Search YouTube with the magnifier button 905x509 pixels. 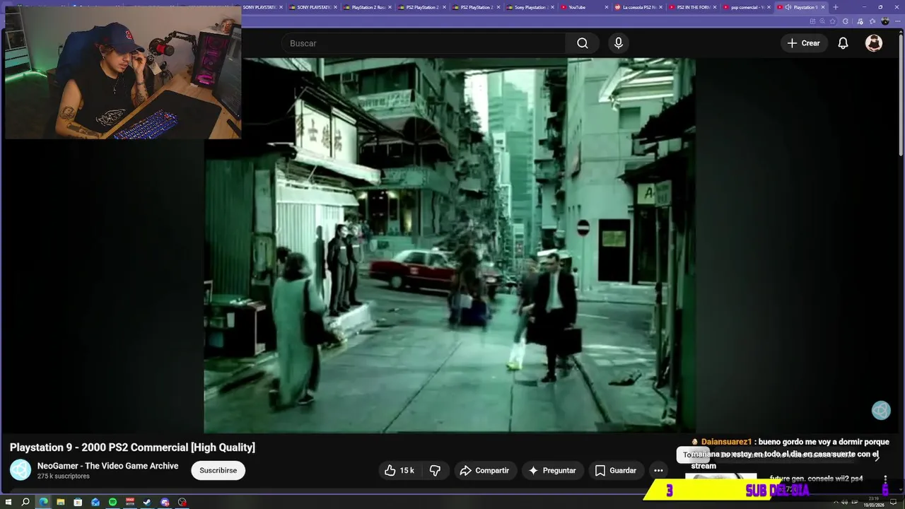point(582,43)
